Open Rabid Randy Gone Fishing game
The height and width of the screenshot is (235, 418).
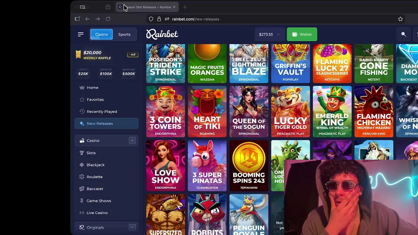[374, 64]
